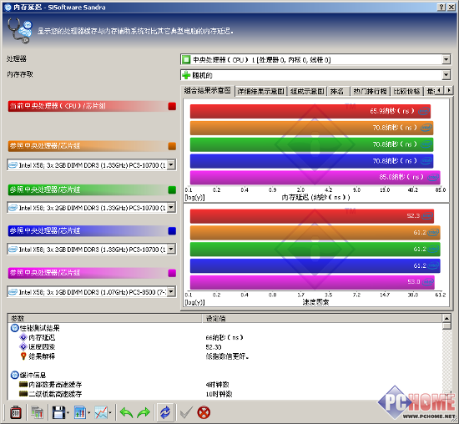
Task: Click the green back arrow icon
Action: tap(127, 412)
